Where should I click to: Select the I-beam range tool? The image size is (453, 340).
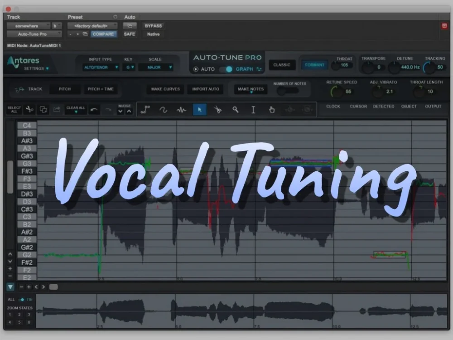[x=253, y=110]
